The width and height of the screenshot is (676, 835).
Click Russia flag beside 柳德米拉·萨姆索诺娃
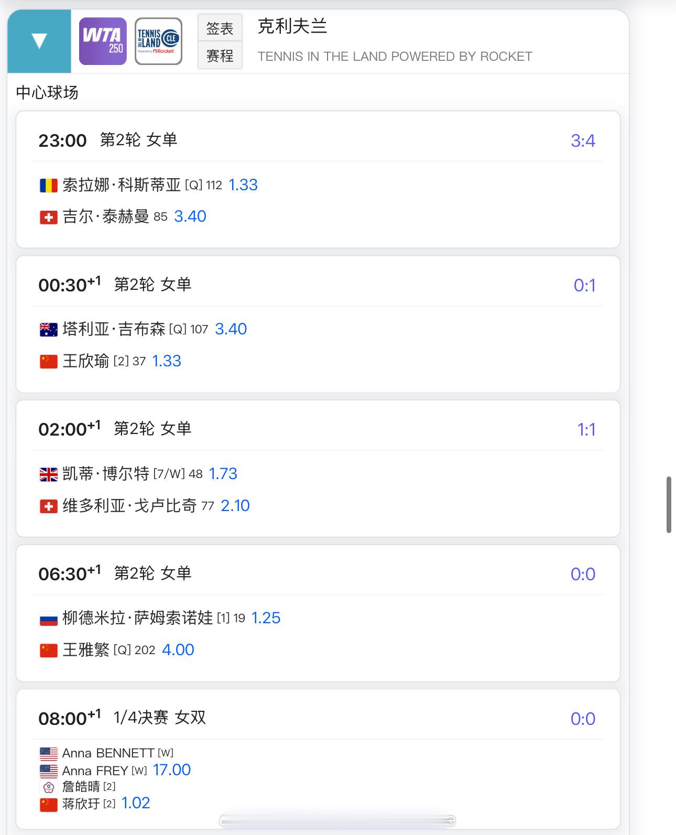49,619
